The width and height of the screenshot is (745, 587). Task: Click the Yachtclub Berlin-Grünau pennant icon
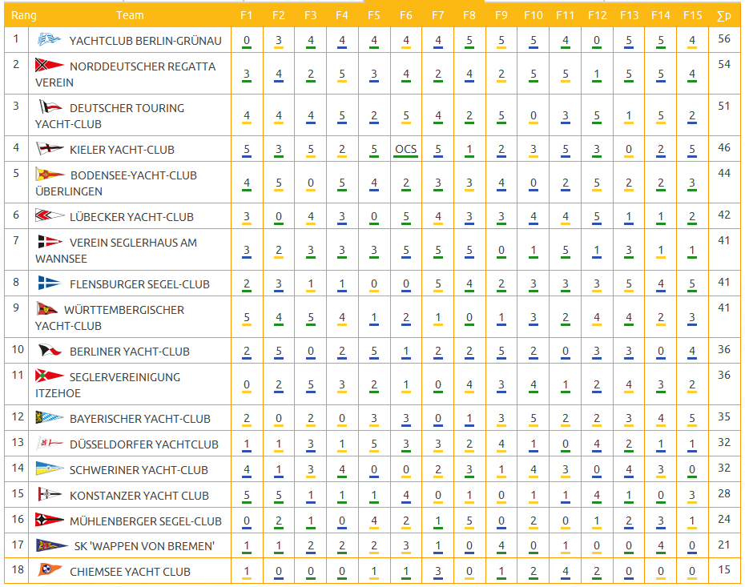tap(49, 40)
